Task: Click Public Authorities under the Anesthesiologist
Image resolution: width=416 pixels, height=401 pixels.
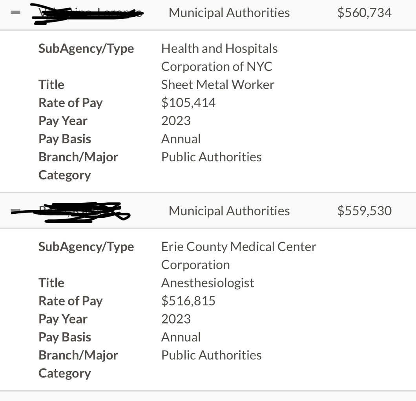Action: coord(211,355)
